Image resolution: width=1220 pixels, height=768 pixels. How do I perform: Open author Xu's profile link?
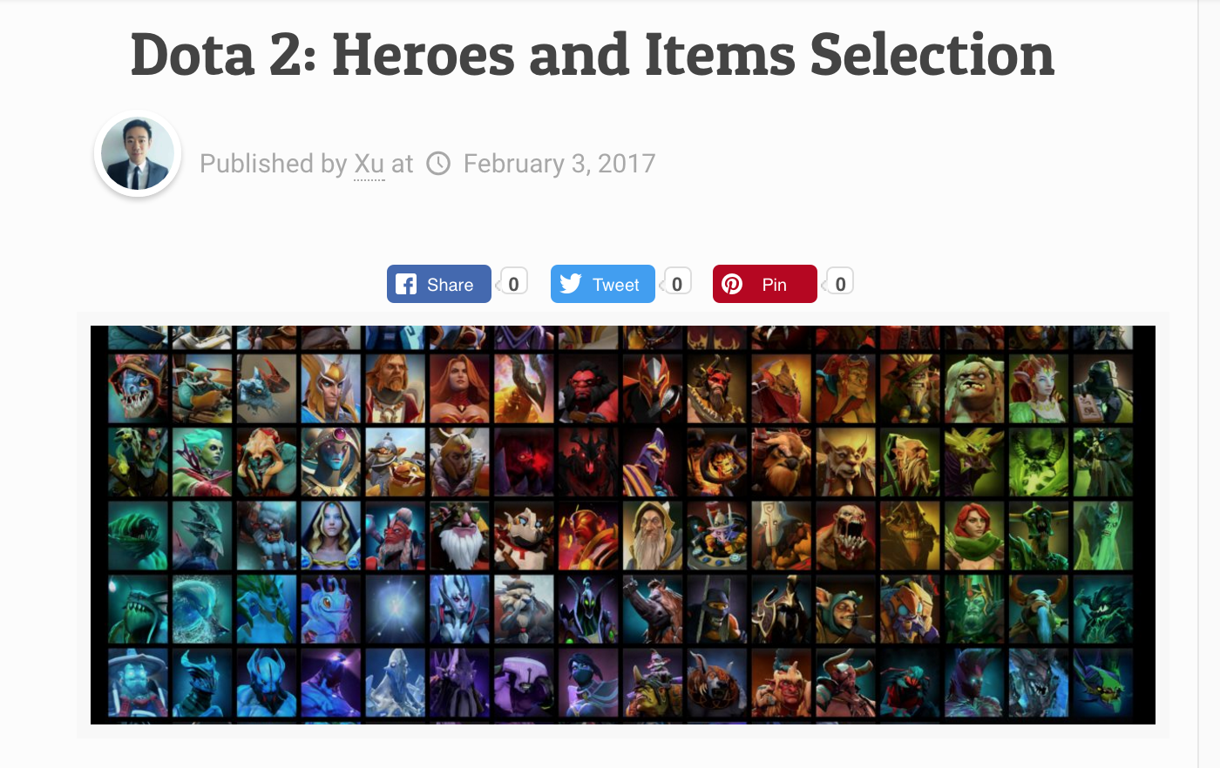point(369,164)
